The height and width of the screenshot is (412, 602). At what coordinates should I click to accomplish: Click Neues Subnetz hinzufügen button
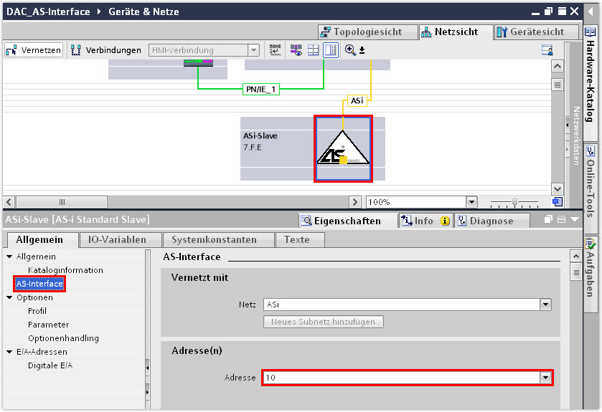coord(323,322)
